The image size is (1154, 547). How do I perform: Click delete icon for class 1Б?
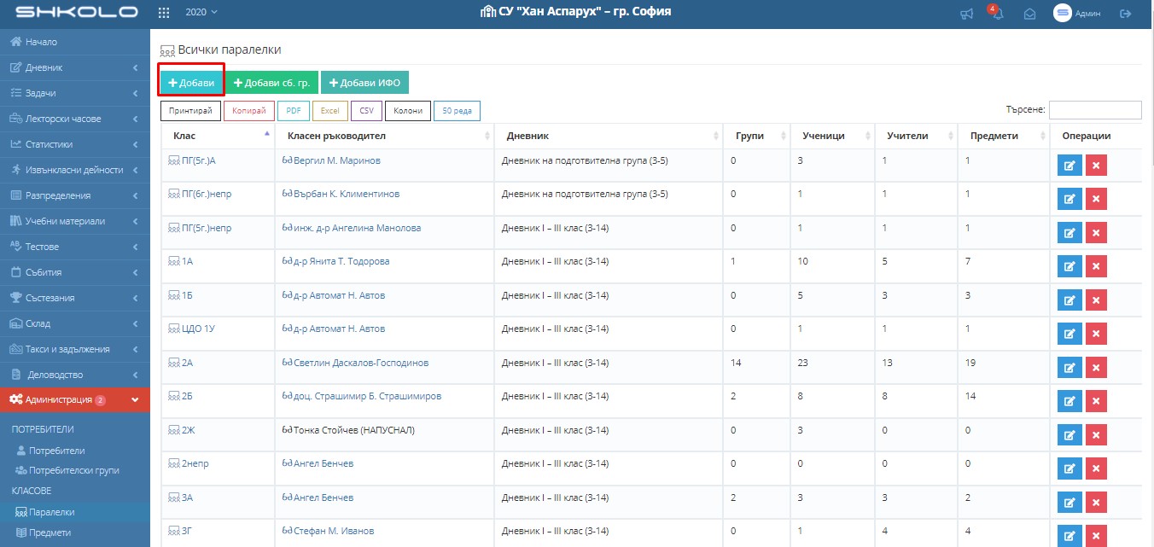pyautogui.click(x=1096, y=300)
